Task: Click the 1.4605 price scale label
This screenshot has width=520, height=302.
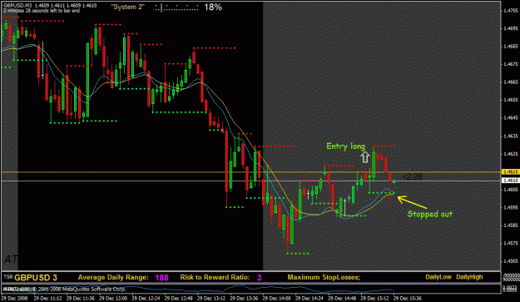Action: [511, 190]
